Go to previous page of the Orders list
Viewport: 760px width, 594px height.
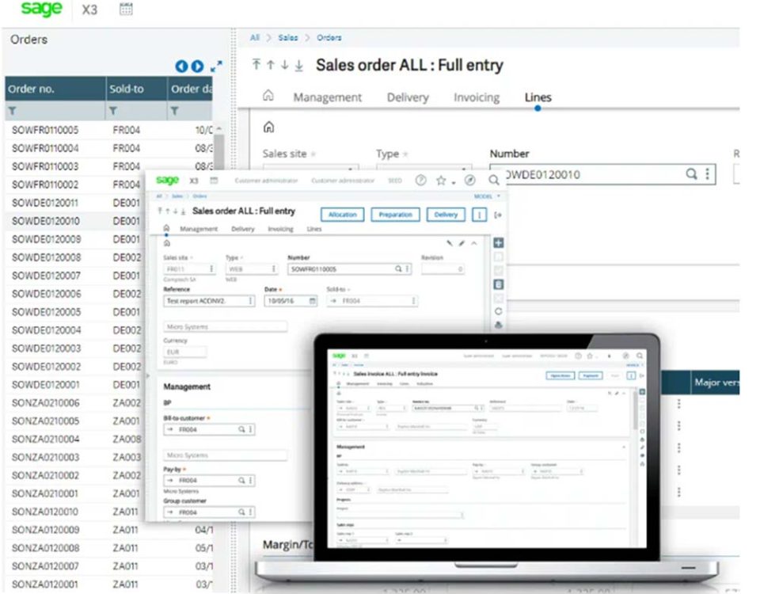coord(181,67)
